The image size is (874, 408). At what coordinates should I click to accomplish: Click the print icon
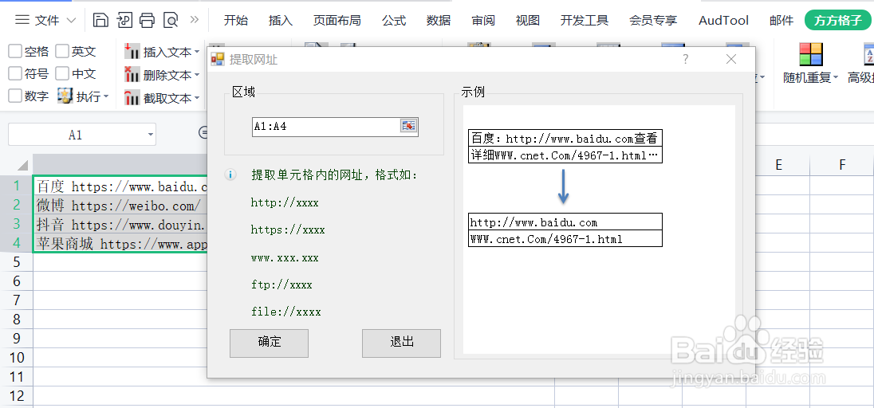pyautogui.click(x=148, y=21)
